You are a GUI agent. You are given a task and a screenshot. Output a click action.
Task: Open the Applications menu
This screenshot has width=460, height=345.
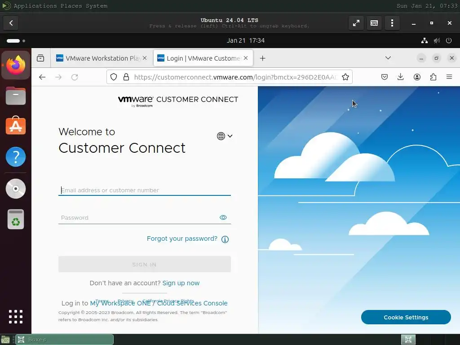point(35,6)
